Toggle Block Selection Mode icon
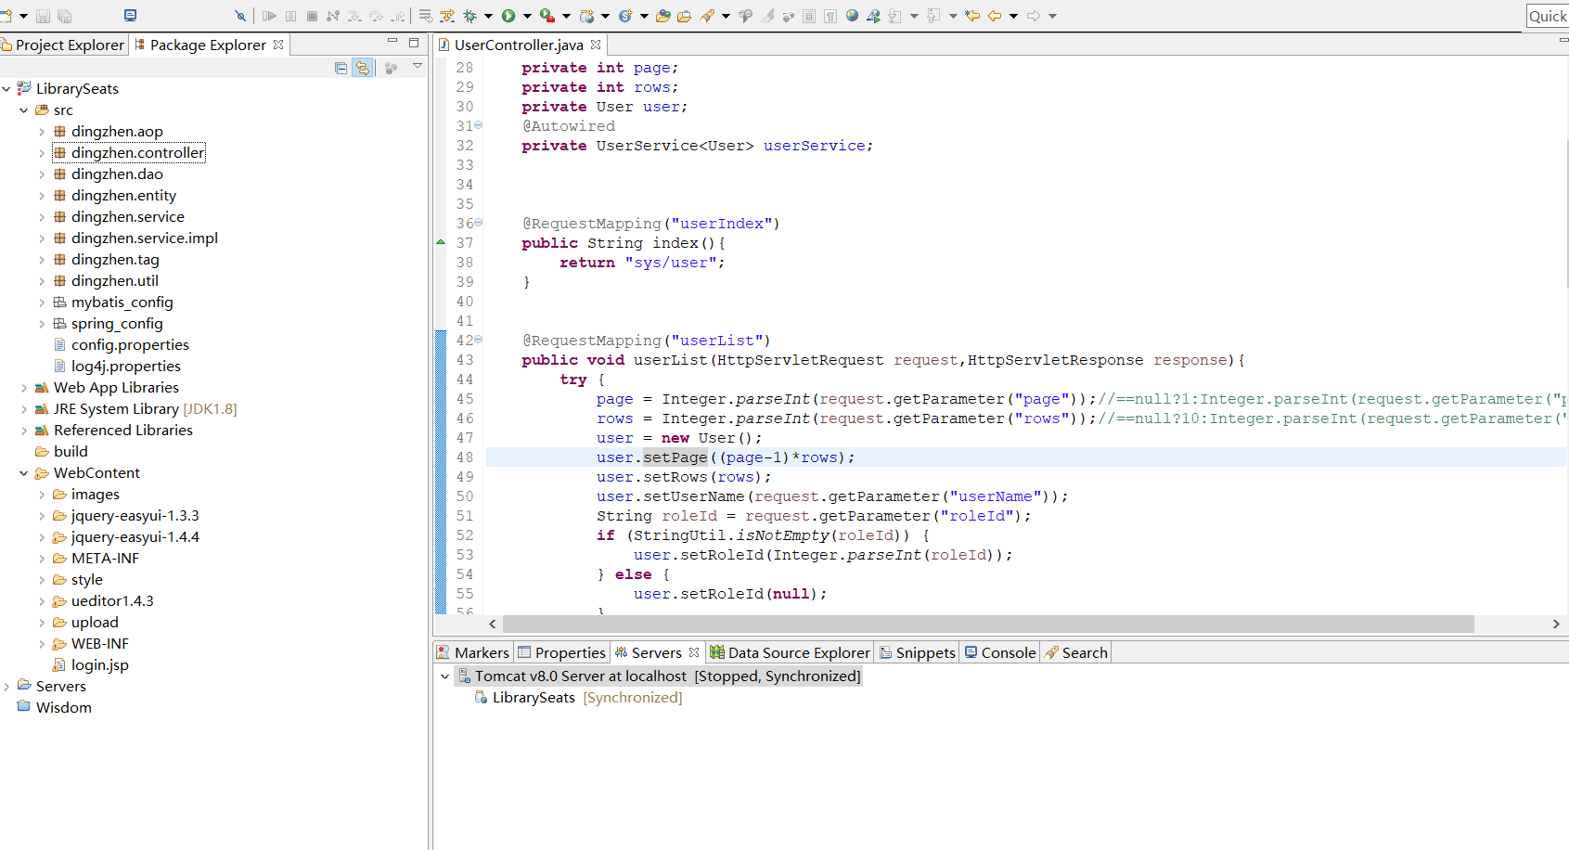Image resolution: width=1569 pixels, height=850 pixels. tap(809, 16)
